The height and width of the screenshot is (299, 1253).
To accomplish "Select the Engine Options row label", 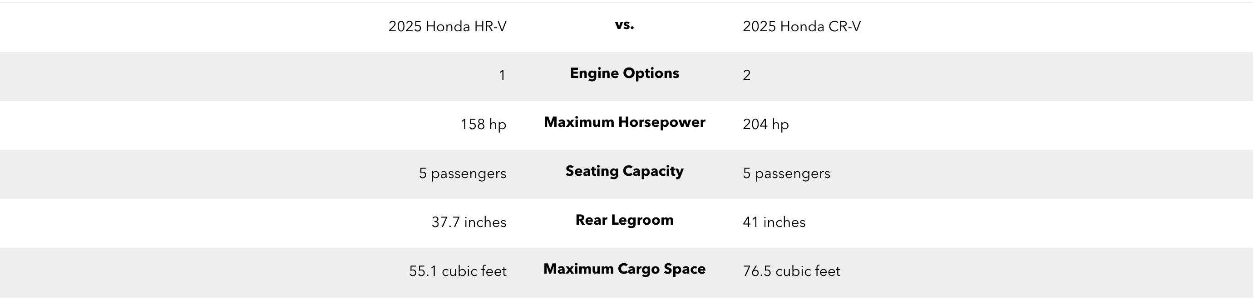I will click(x=624, y=73).
